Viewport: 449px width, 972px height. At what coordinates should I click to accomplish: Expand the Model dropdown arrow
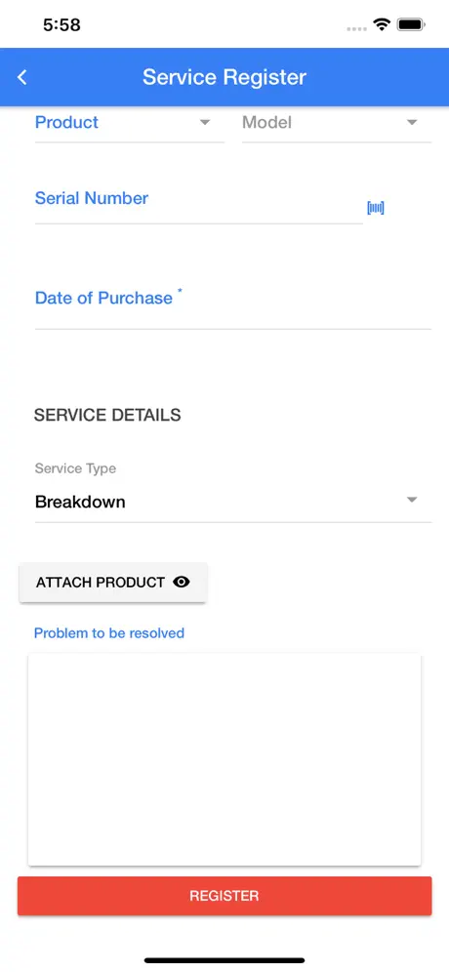[412, 123]
